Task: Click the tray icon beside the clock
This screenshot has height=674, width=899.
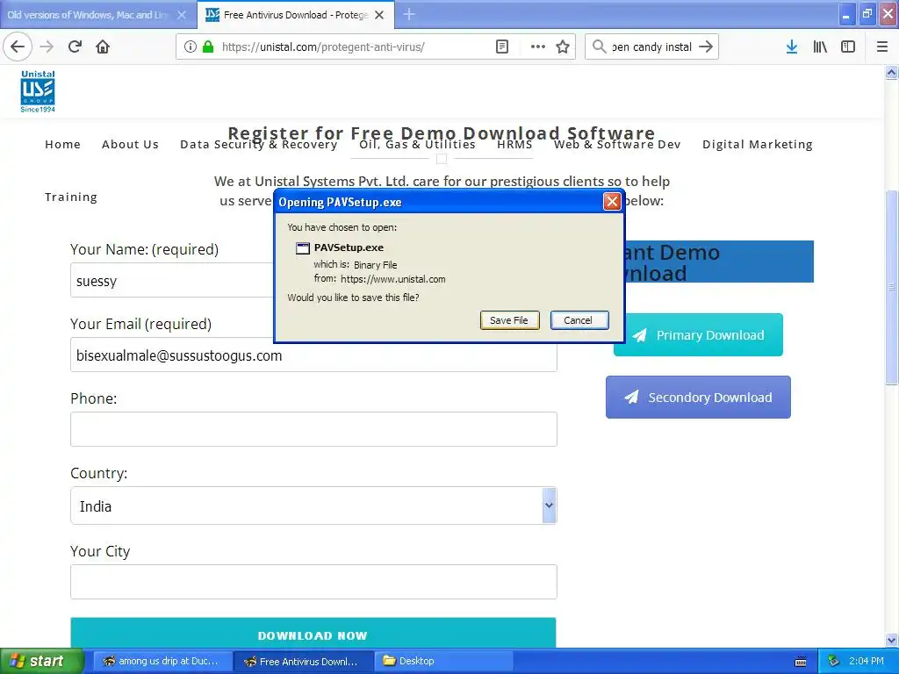Action: tap(834, 662)
